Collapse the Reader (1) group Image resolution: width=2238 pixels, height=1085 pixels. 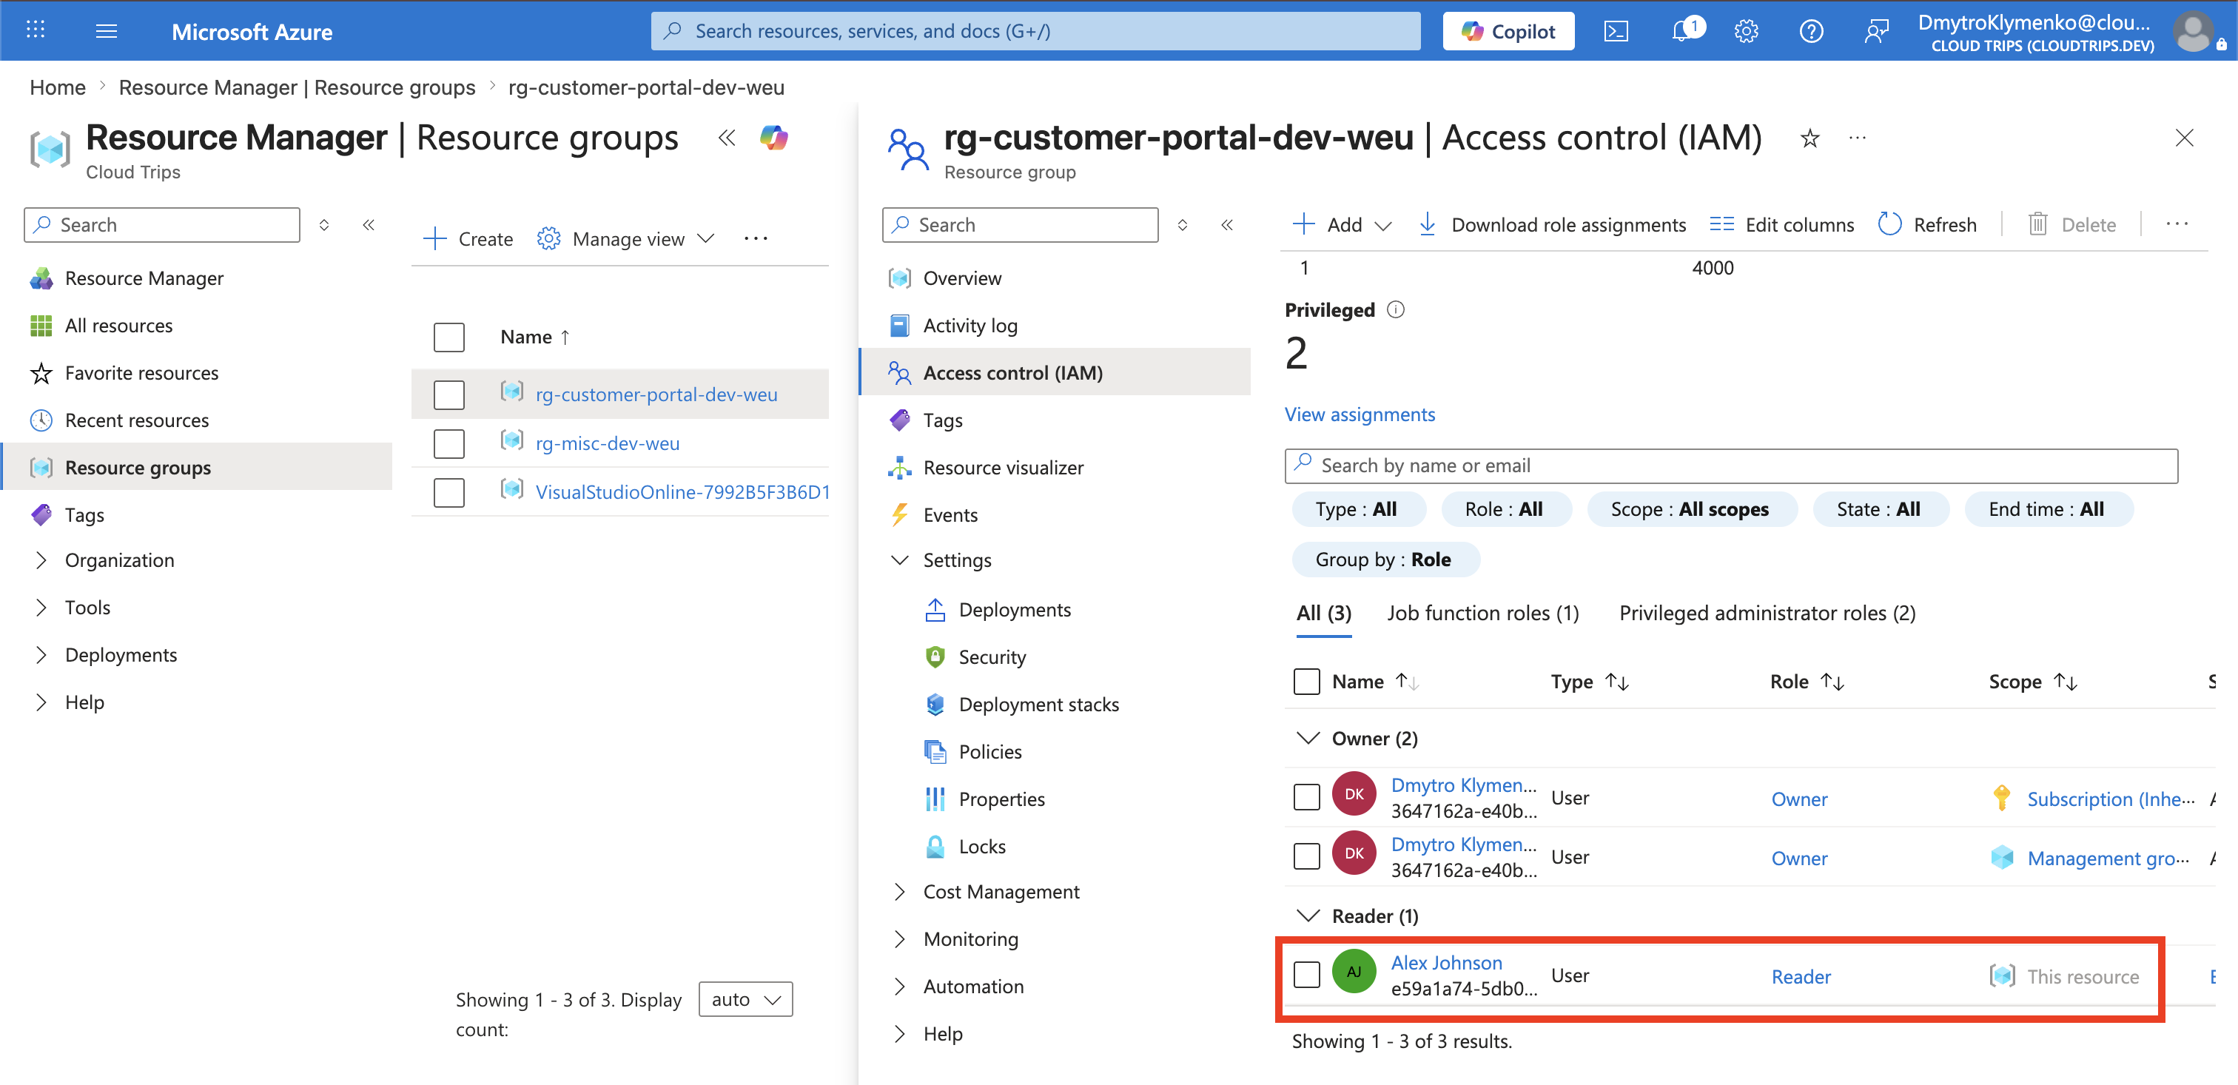point(1308,915)
